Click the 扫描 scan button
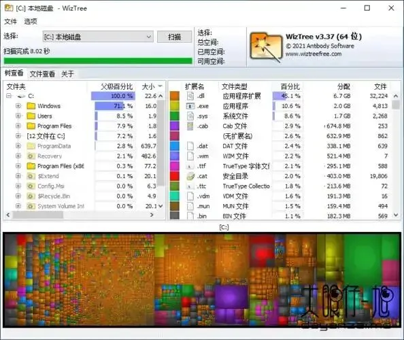This screenshot has width=404, height=340. 174,37
